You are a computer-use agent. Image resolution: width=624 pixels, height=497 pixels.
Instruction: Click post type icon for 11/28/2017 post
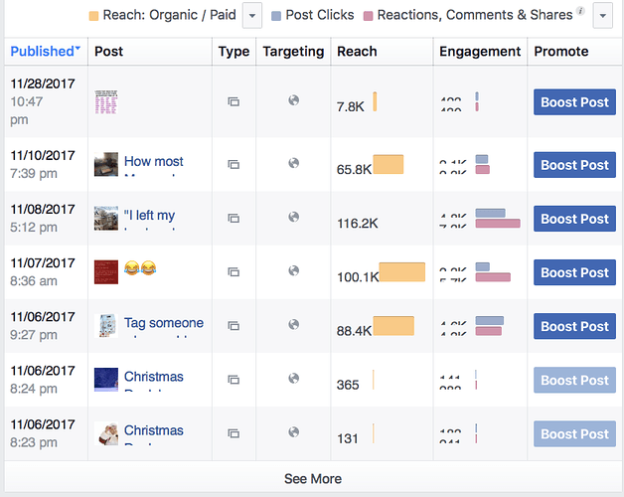[234, 102]
